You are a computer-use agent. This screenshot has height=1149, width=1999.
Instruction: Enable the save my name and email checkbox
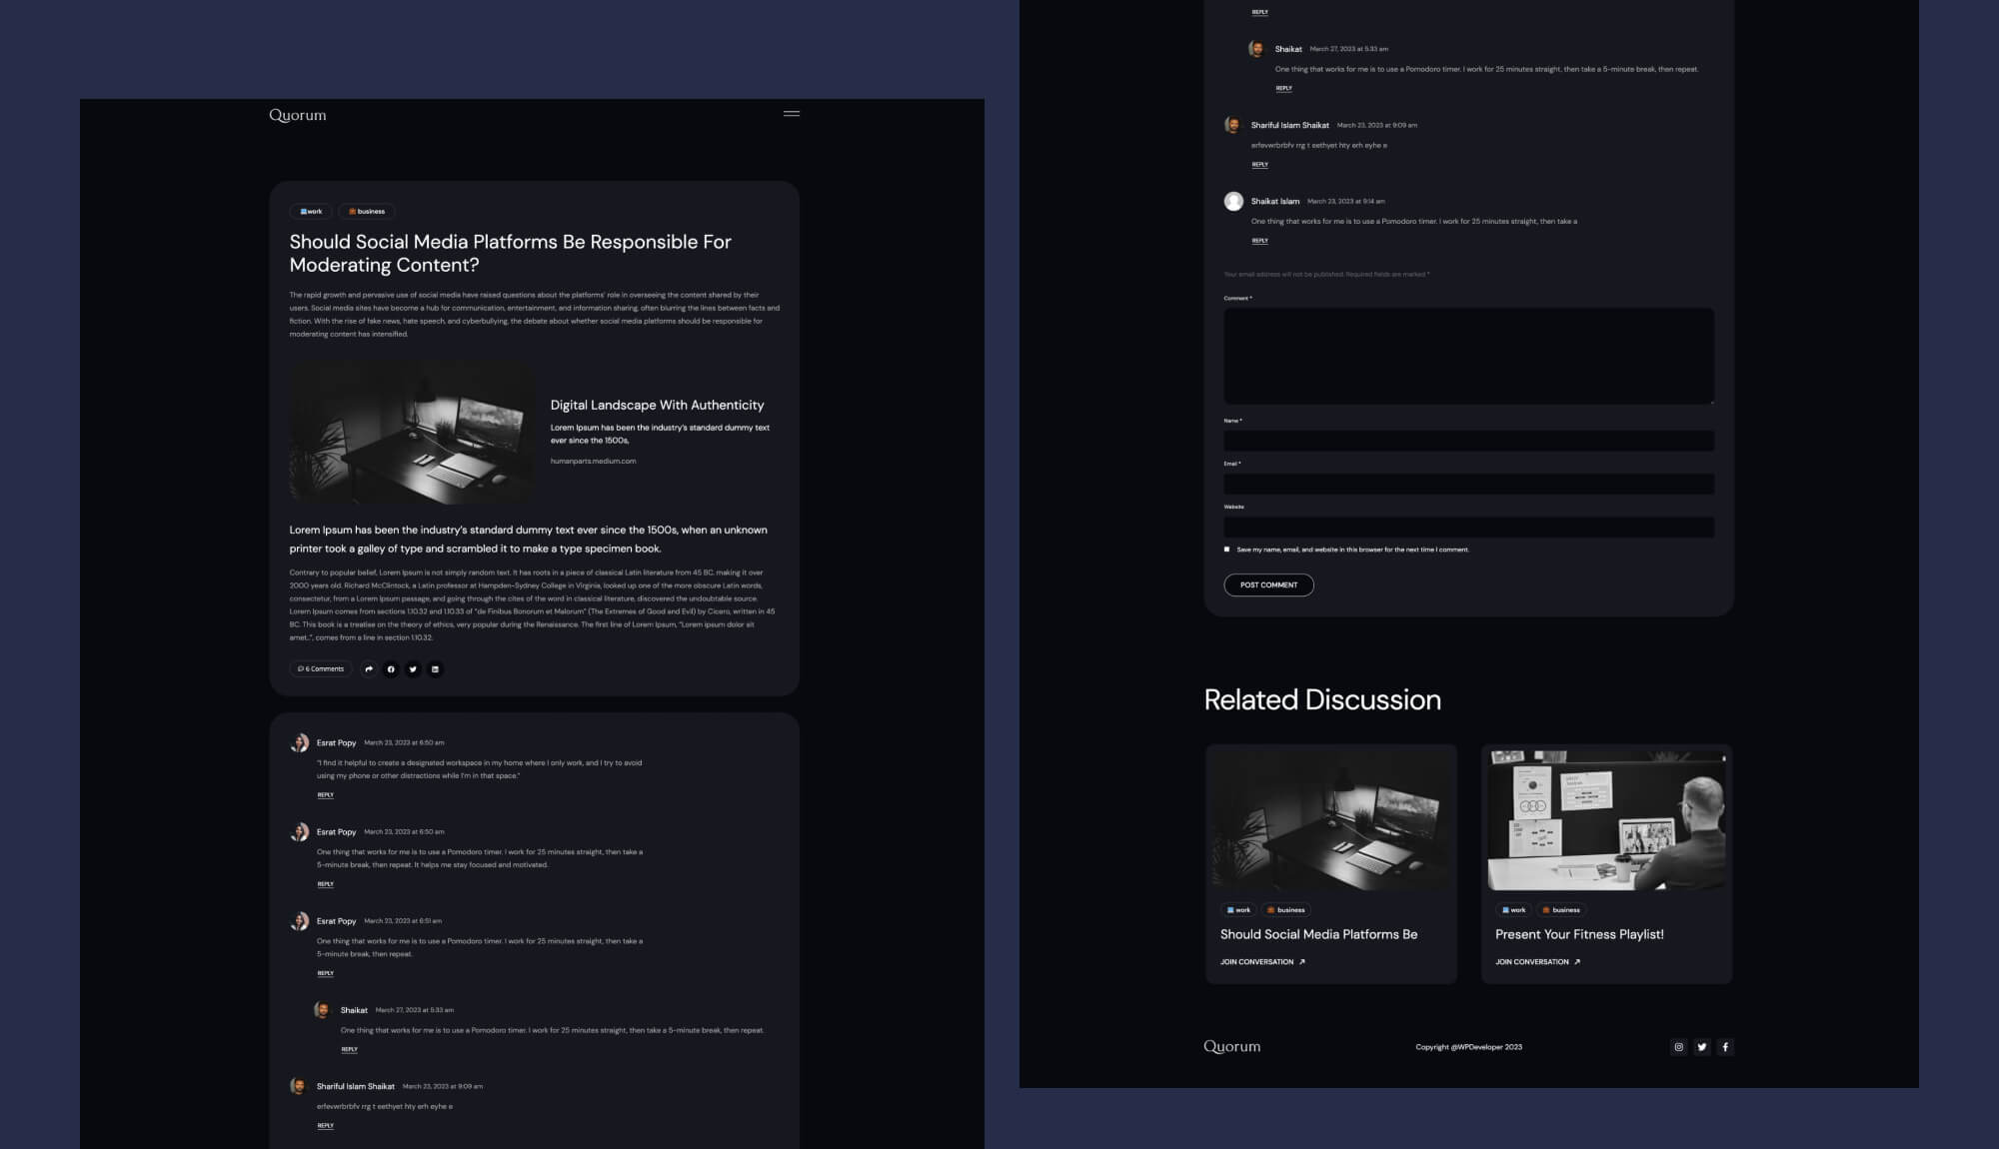click(x=1226, y=549)
